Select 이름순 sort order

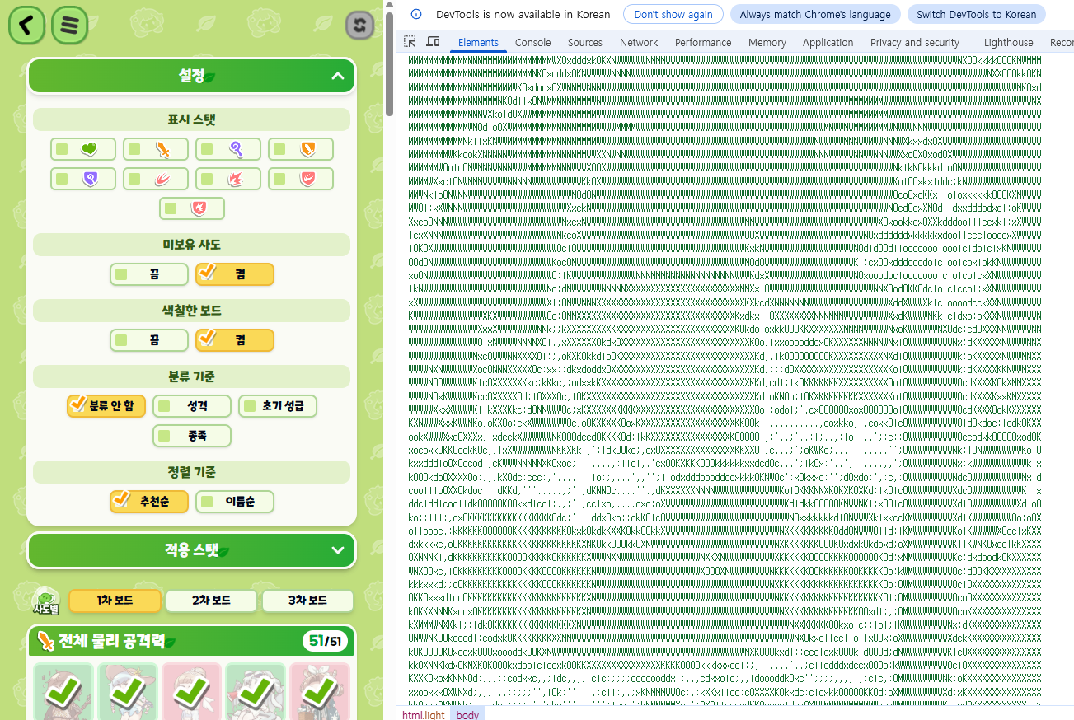(235, 501)
